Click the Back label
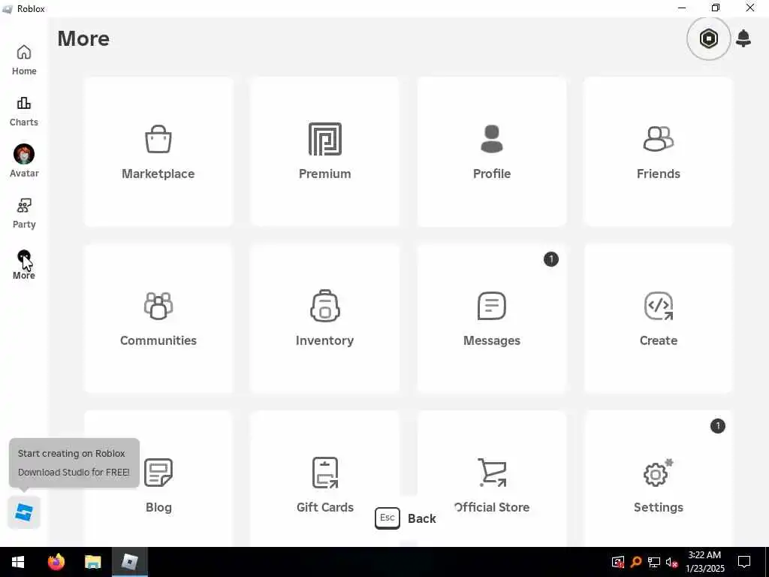The height and width of the screenshot is (577, 769). tap(422, 518)
